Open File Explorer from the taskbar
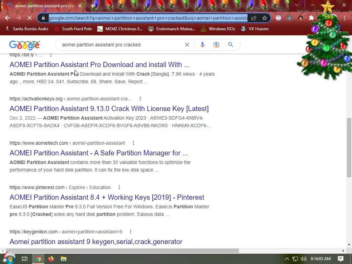 coord(64,259)
